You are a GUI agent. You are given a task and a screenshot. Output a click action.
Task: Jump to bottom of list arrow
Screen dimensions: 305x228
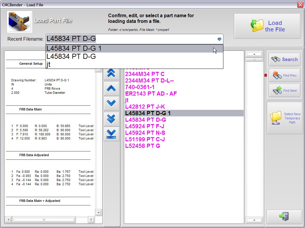tap(111, 134)
